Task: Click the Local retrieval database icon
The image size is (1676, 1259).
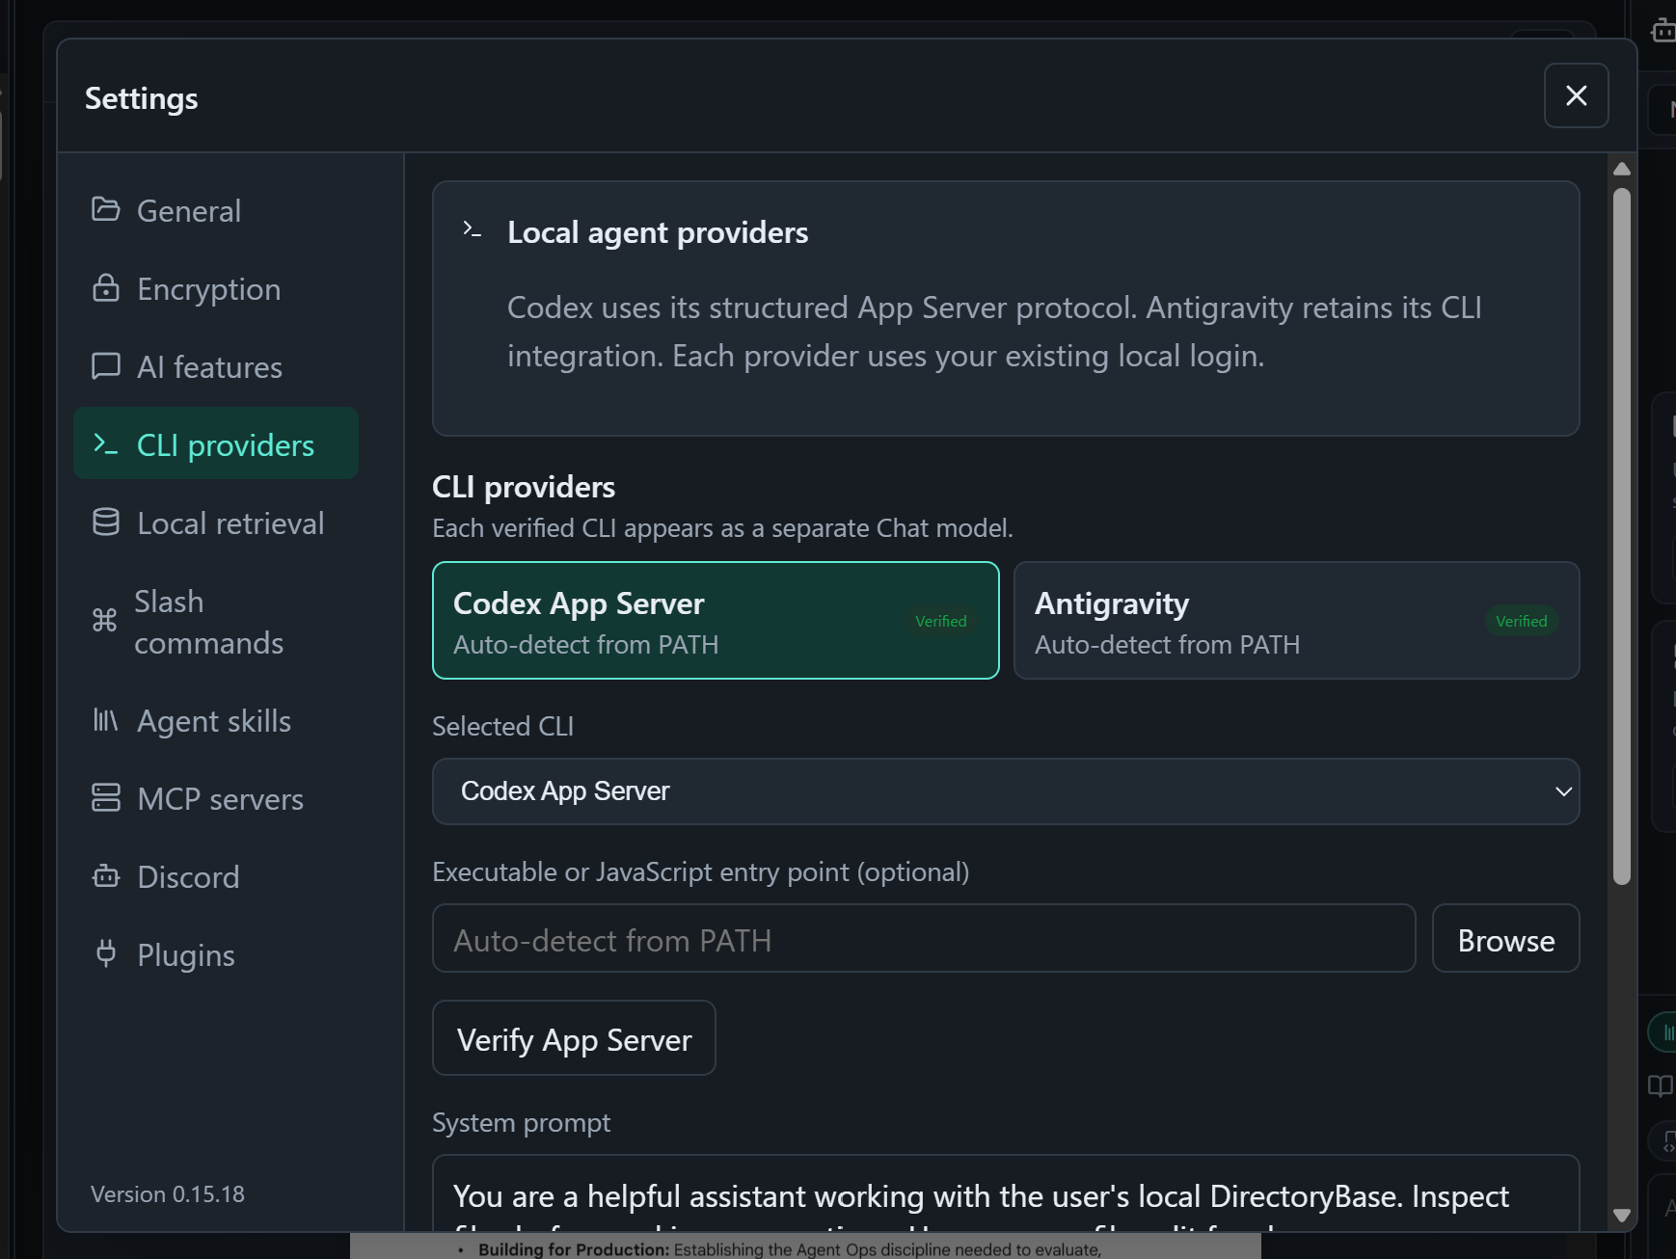Action: coord(105,522)
